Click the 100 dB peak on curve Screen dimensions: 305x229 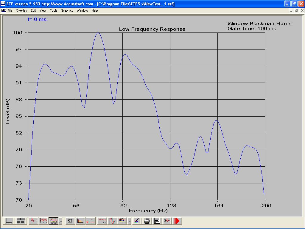pos(98,33)
